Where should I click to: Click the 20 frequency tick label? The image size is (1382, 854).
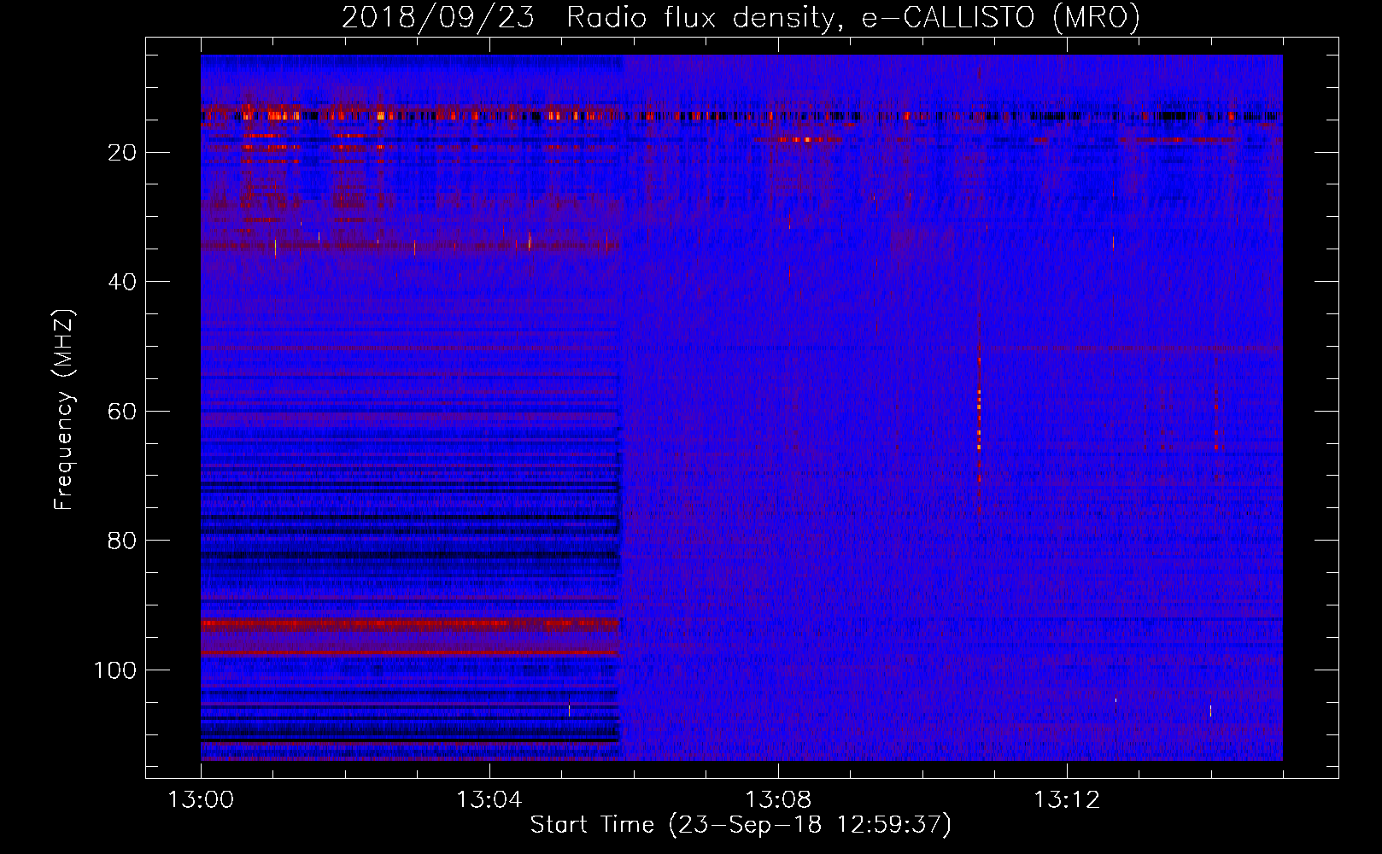pyautogui.click(x=122, y=153)
